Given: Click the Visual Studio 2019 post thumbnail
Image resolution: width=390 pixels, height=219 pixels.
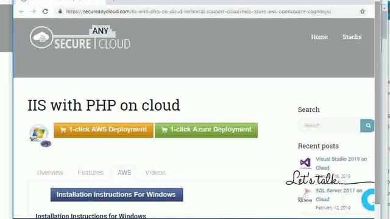Looking at the screenshot, I should coord(305,163).
